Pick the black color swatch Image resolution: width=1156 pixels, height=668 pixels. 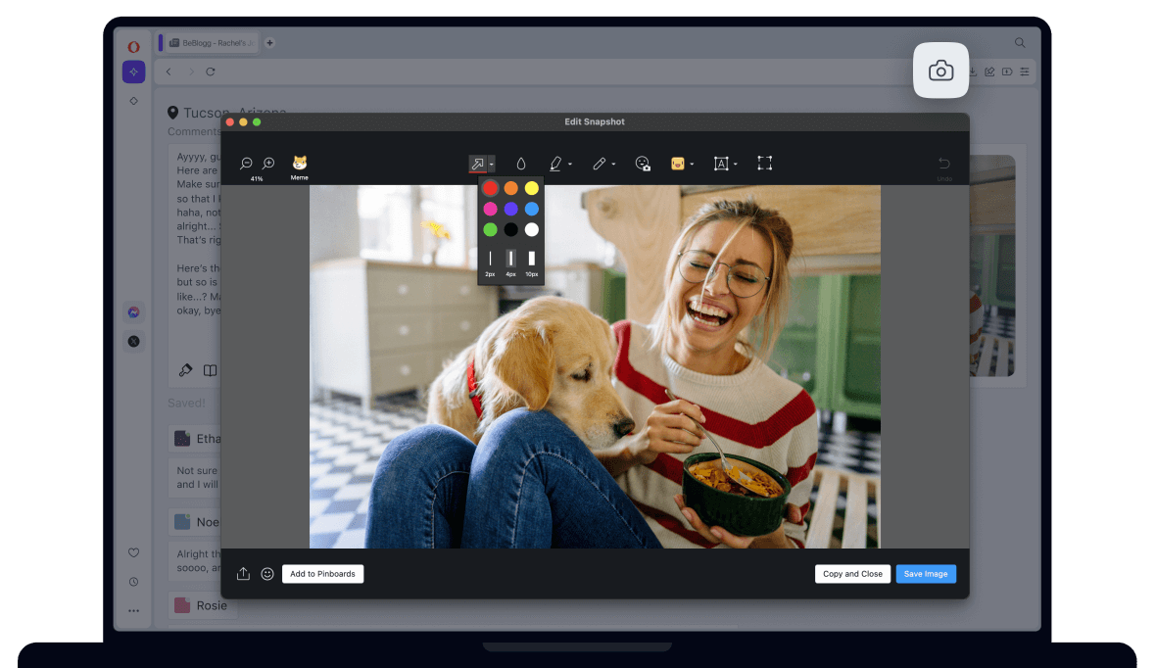(x=510, y=230)
